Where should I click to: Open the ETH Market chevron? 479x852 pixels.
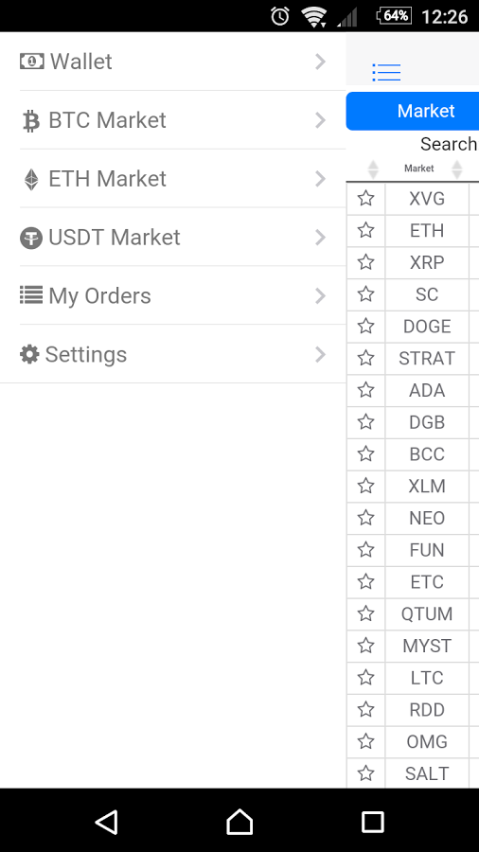[x=320, y=179]
